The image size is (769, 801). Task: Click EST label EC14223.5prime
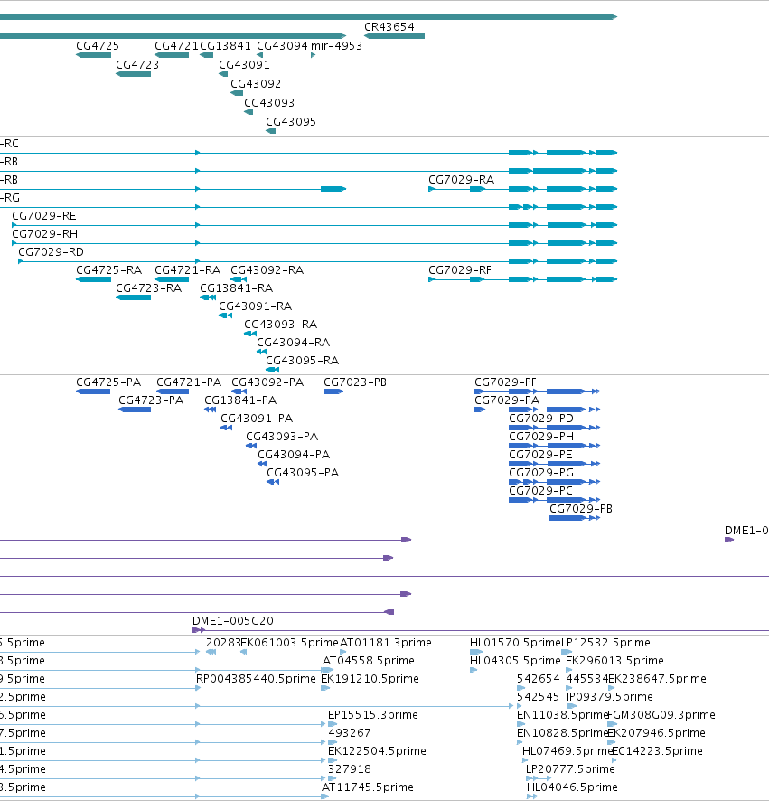pyautogui.click(x=657, y=751)
